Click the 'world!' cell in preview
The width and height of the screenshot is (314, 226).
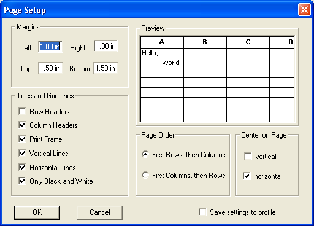162,63
